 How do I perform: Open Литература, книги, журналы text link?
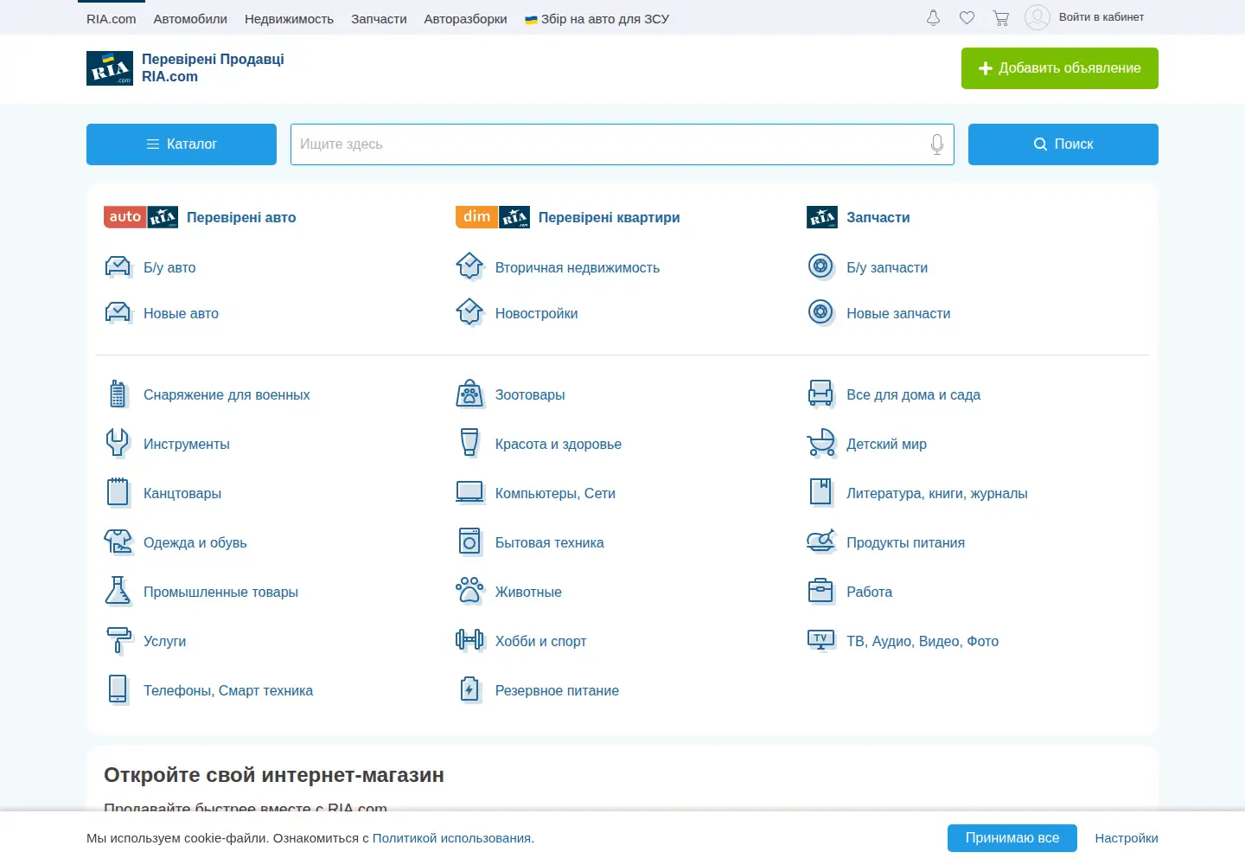pyautogui.click(x=937, y=494)
